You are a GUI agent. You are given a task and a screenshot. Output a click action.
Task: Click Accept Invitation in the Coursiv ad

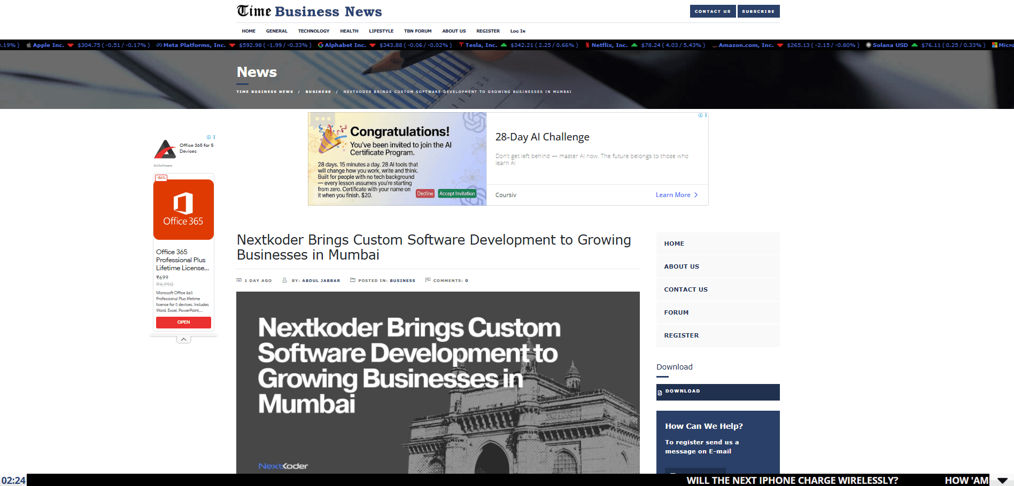coord(457,194)
